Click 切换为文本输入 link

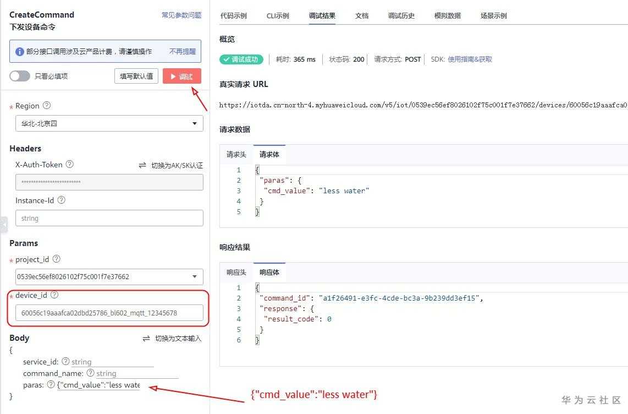(178, 339)
